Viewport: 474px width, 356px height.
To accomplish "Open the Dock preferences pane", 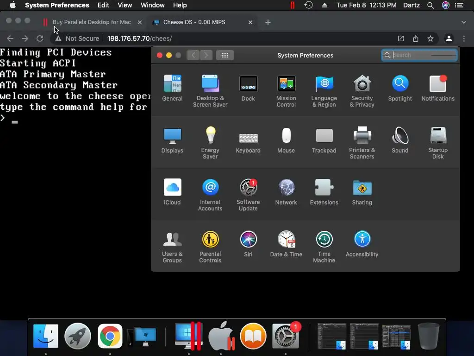I will (248, 88).
